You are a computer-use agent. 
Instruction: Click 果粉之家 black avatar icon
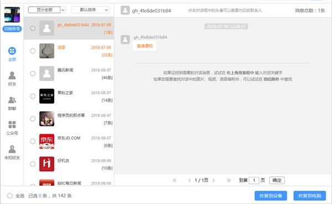tap(47, 96)
